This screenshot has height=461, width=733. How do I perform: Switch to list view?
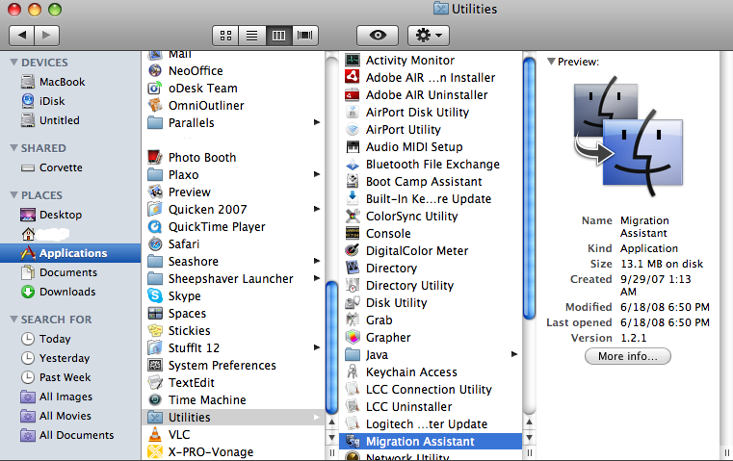(252, 36)
